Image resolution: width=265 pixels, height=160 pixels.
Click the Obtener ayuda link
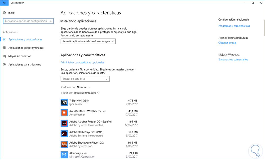(x=227, y=43)
